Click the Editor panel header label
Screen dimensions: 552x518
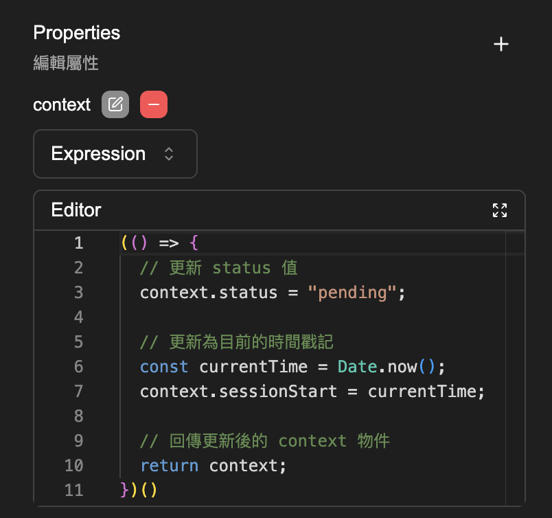click(x=76, y=210)
